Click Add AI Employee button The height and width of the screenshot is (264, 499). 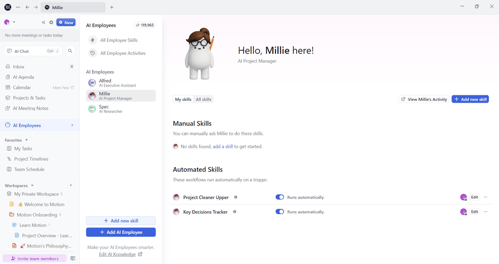tap(121, 232)
